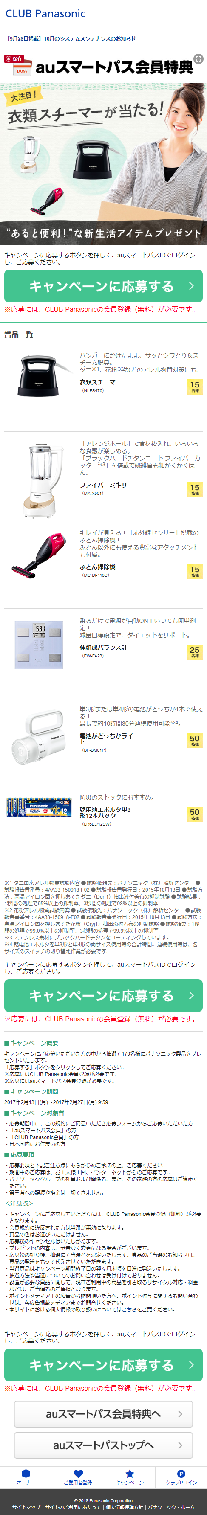Click the CLUB Panasonic header logo
The height and width of the screenshot is (1515, 207).
pyautogui.click(x=45, y=14)
